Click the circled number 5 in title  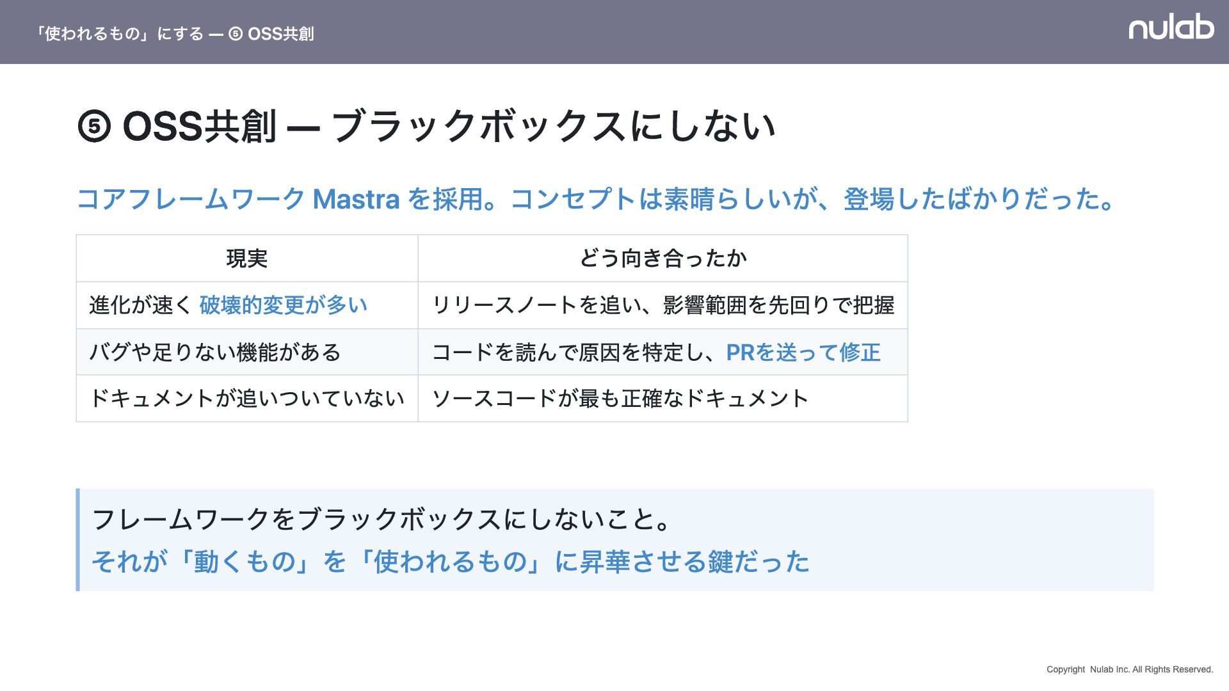[x=94, y=126]
